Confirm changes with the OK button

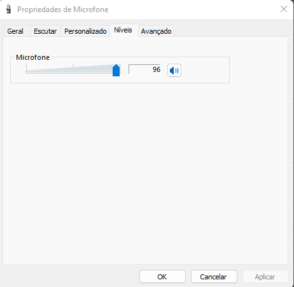click(162, 277)
